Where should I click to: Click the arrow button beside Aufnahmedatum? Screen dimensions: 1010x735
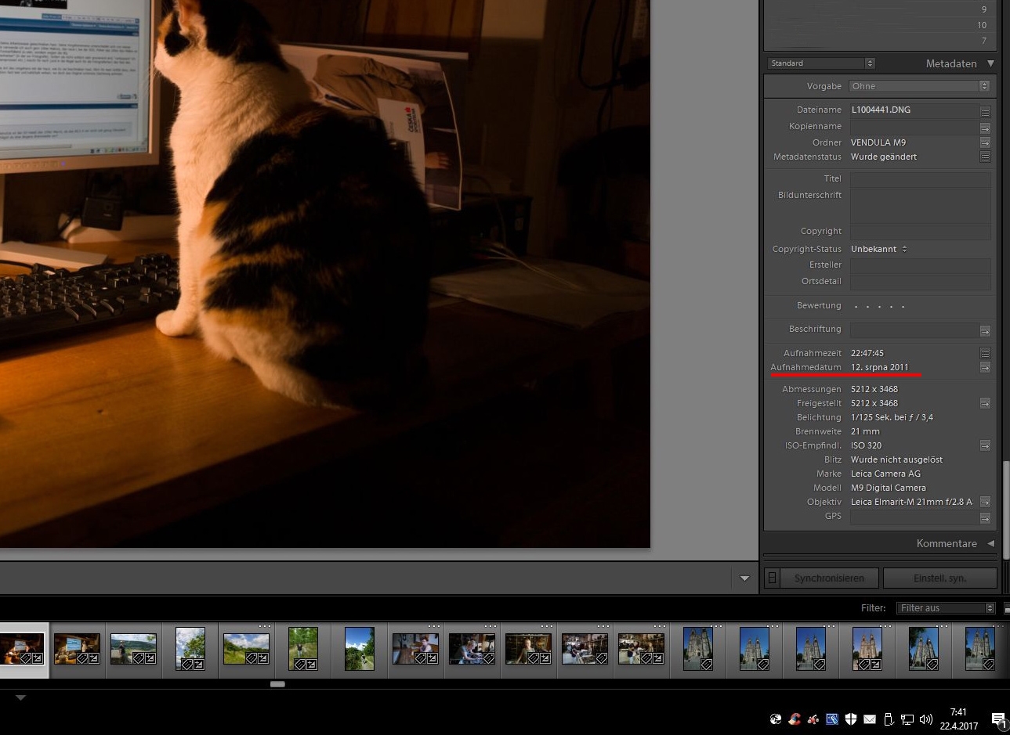[x=985, y=367]
